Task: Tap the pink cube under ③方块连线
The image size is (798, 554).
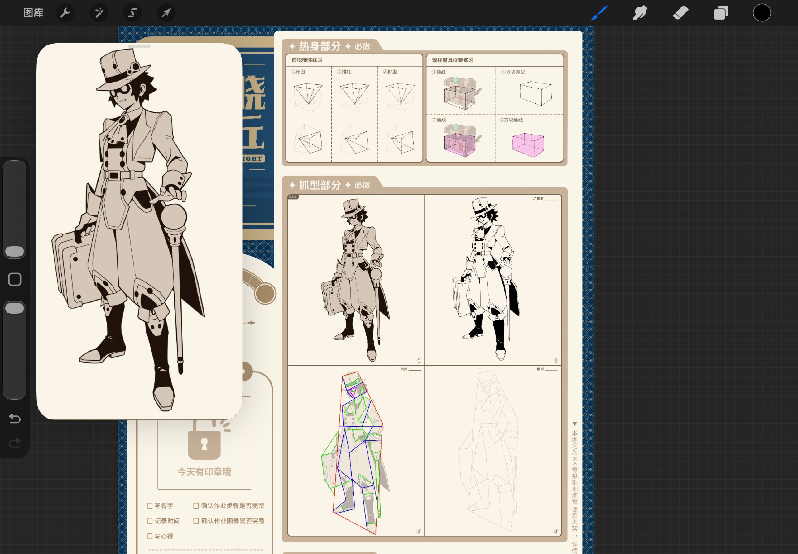Action: pos(528,145)
